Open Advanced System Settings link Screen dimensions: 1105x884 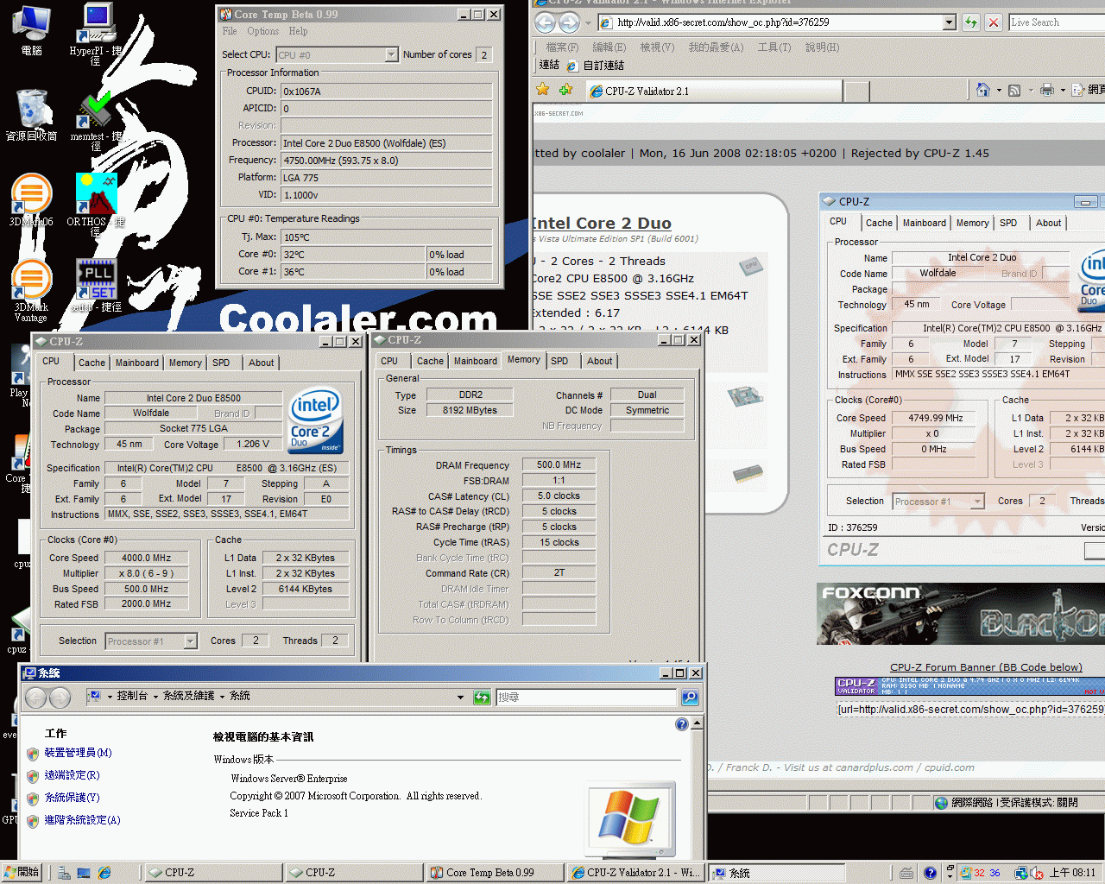pos(82,820)
